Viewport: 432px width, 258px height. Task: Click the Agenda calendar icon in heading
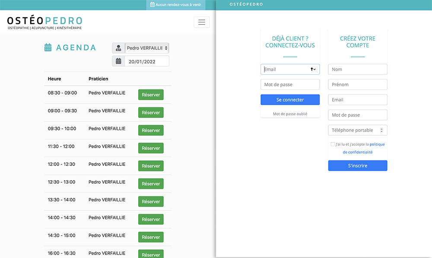(x=48, y=48)
